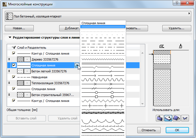196x138 pixels.
Task: Choose the single zigzag line type
Action: [x=103, y=59]
